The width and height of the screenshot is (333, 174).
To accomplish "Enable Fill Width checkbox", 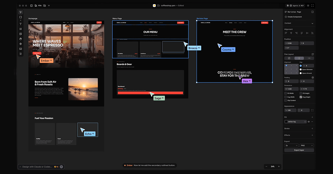I will (286, 94).
